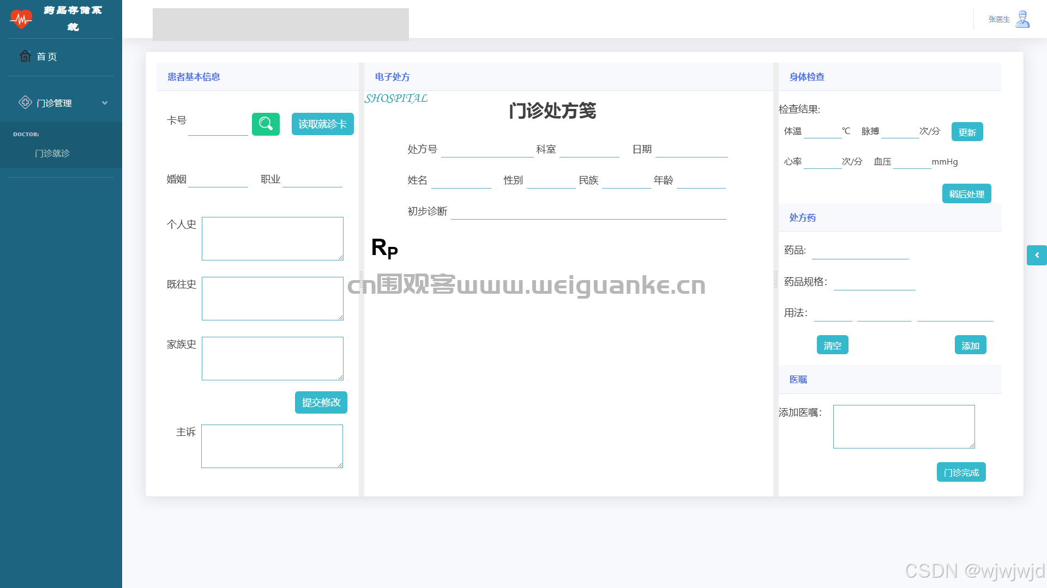Click the doctor avatar icon
1047x588 pixels.
[x=1023, y=19]
